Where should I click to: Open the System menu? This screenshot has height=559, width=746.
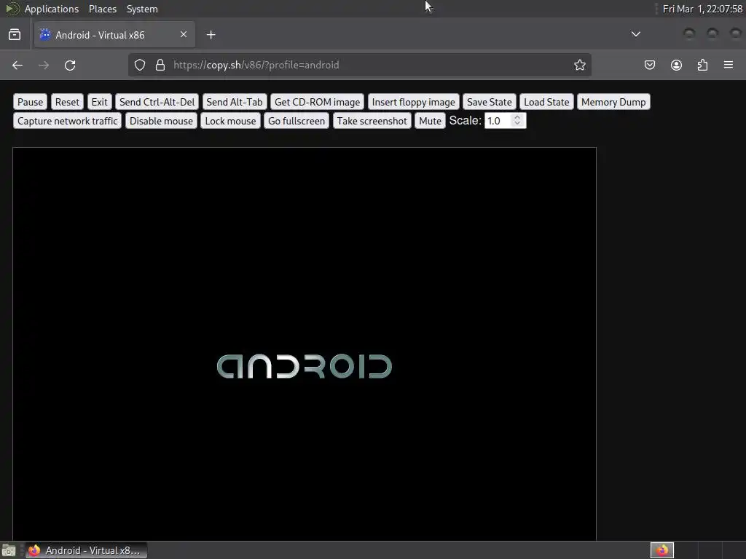(x=142, y=9)
